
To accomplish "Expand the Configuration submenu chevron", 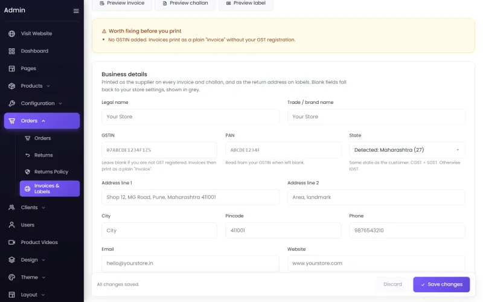I will (60, 103).
